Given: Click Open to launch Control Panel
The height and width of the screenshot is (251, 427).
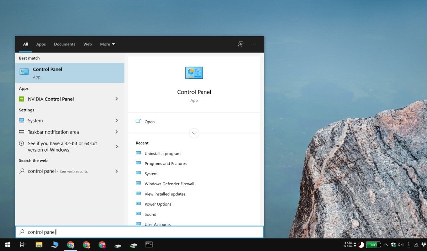Looking at the screenshot, I should coord(149,122).
